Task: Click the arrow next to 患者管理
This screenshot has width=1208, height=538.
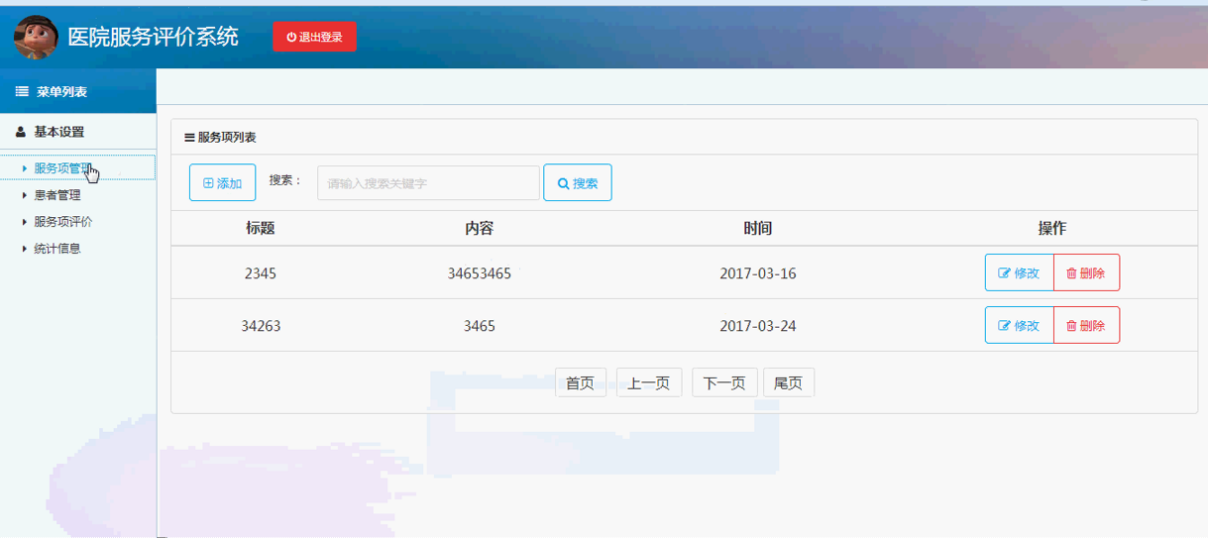Action: [25, 195]
